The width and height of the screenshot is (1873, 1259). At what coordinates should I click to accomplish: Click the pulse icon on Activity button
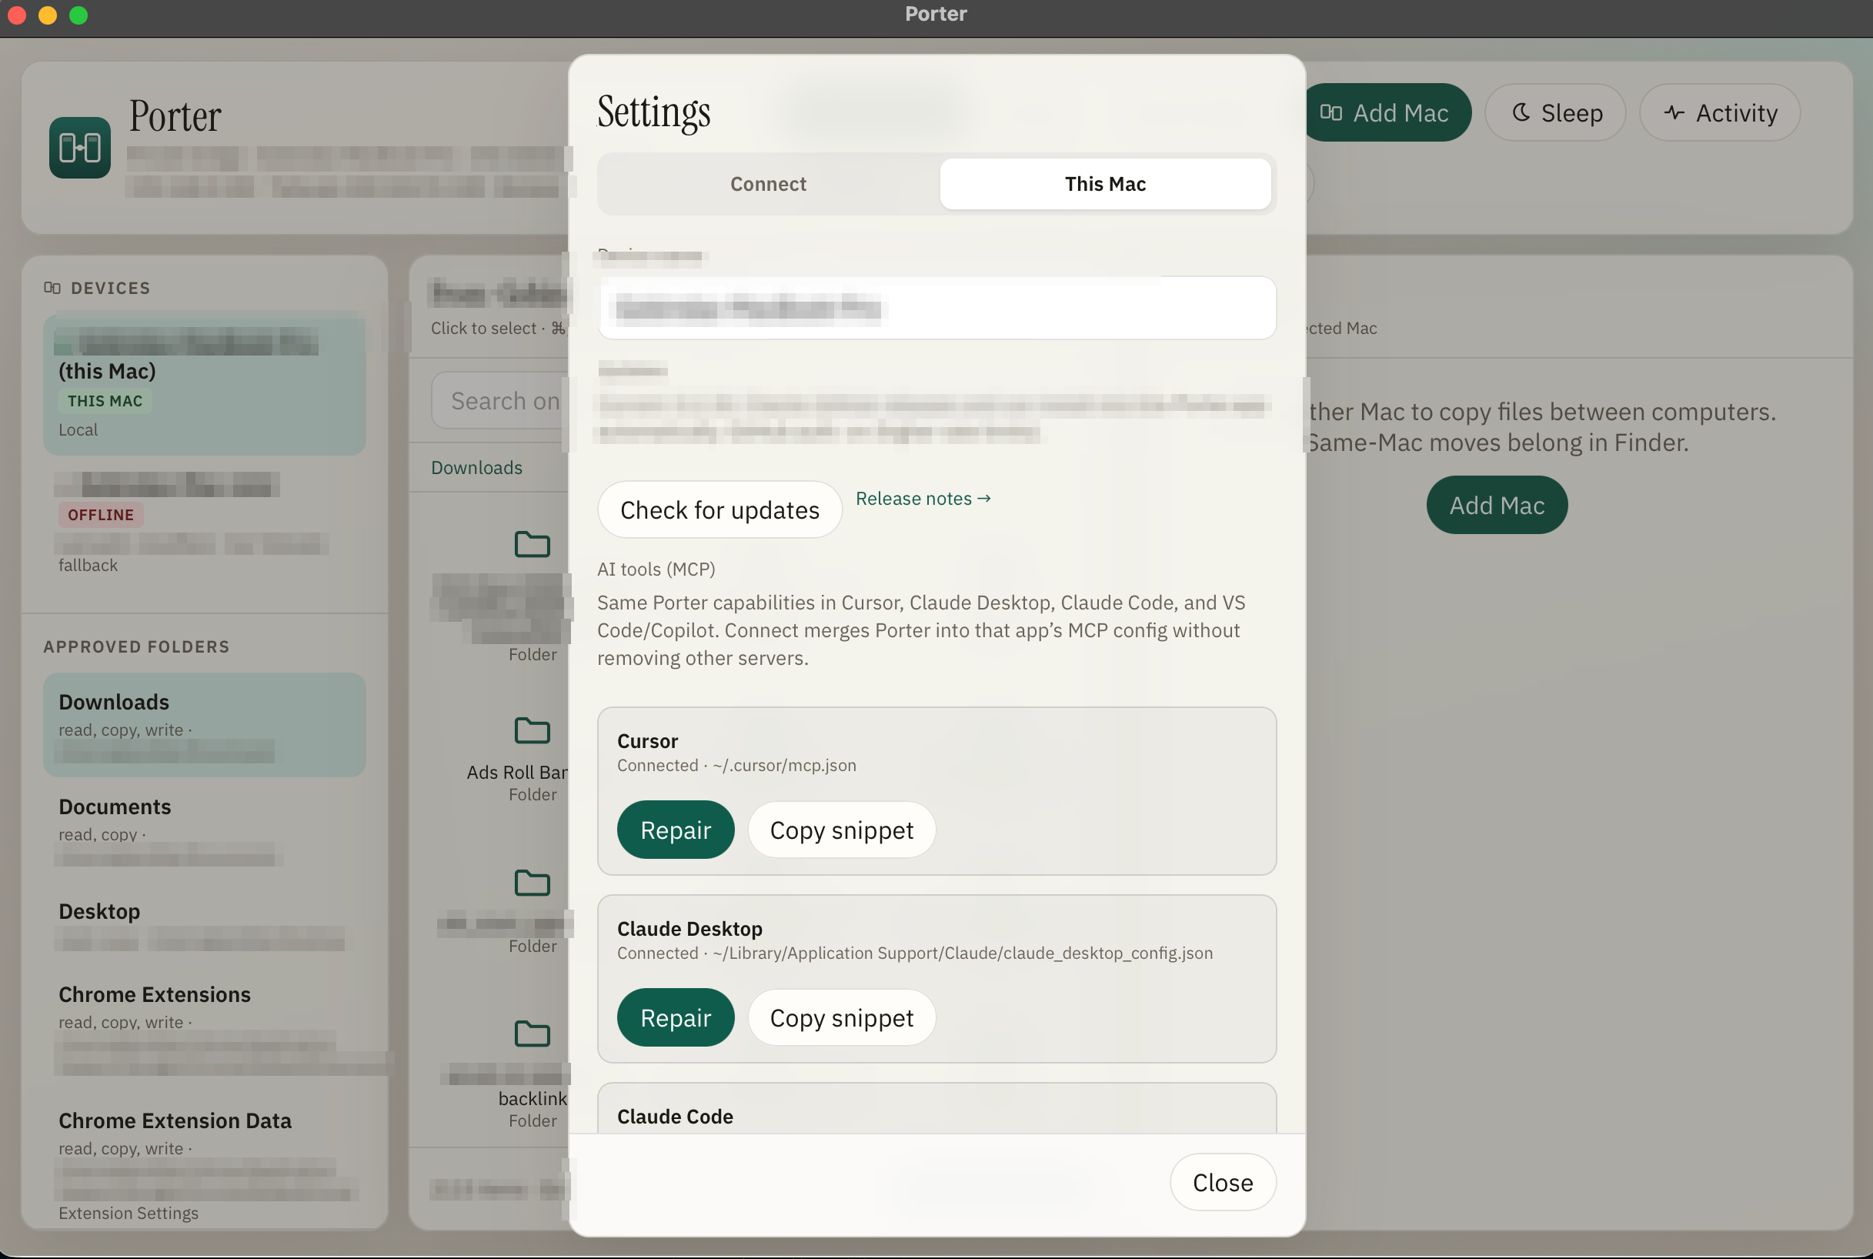point(1674,112)
